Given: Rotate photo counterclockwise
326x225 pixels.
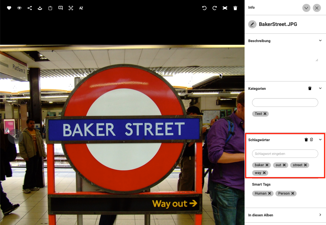Looking at the screenshot, I should [204, 8].
